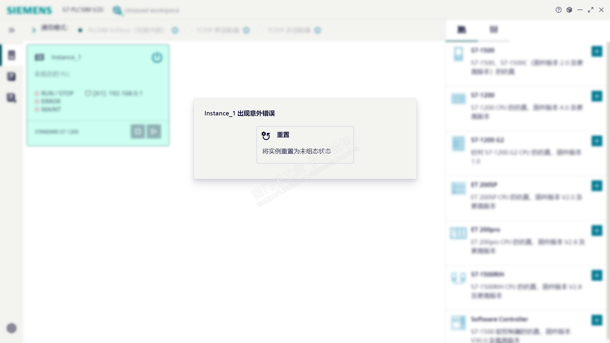Click the 重置 reset button in dialog

305,144
